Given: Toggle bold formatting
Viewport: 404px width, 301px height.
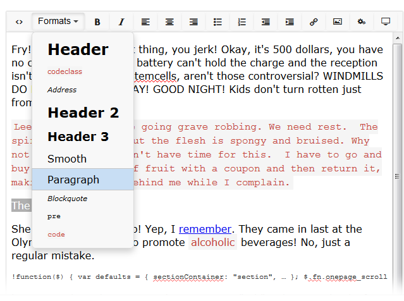Looking at the screenshot, I should 97,22.
